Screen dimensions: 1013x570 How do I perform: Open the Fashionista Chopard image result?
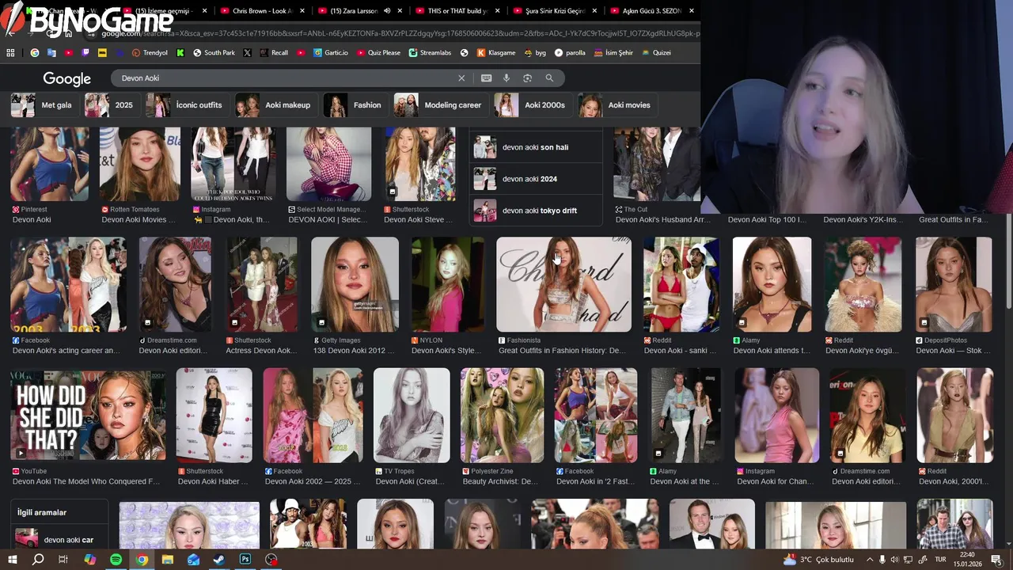563,284
